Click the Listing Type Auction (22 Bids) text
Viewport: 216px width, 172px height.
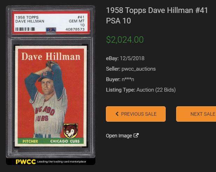click(141, 90)
